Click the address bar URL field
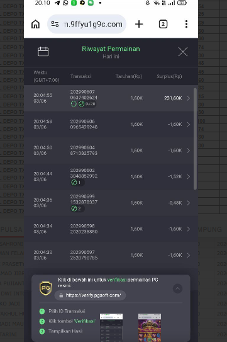Viewport: 227px width, 342px height. pyautogui.click(x=87, y=24)
